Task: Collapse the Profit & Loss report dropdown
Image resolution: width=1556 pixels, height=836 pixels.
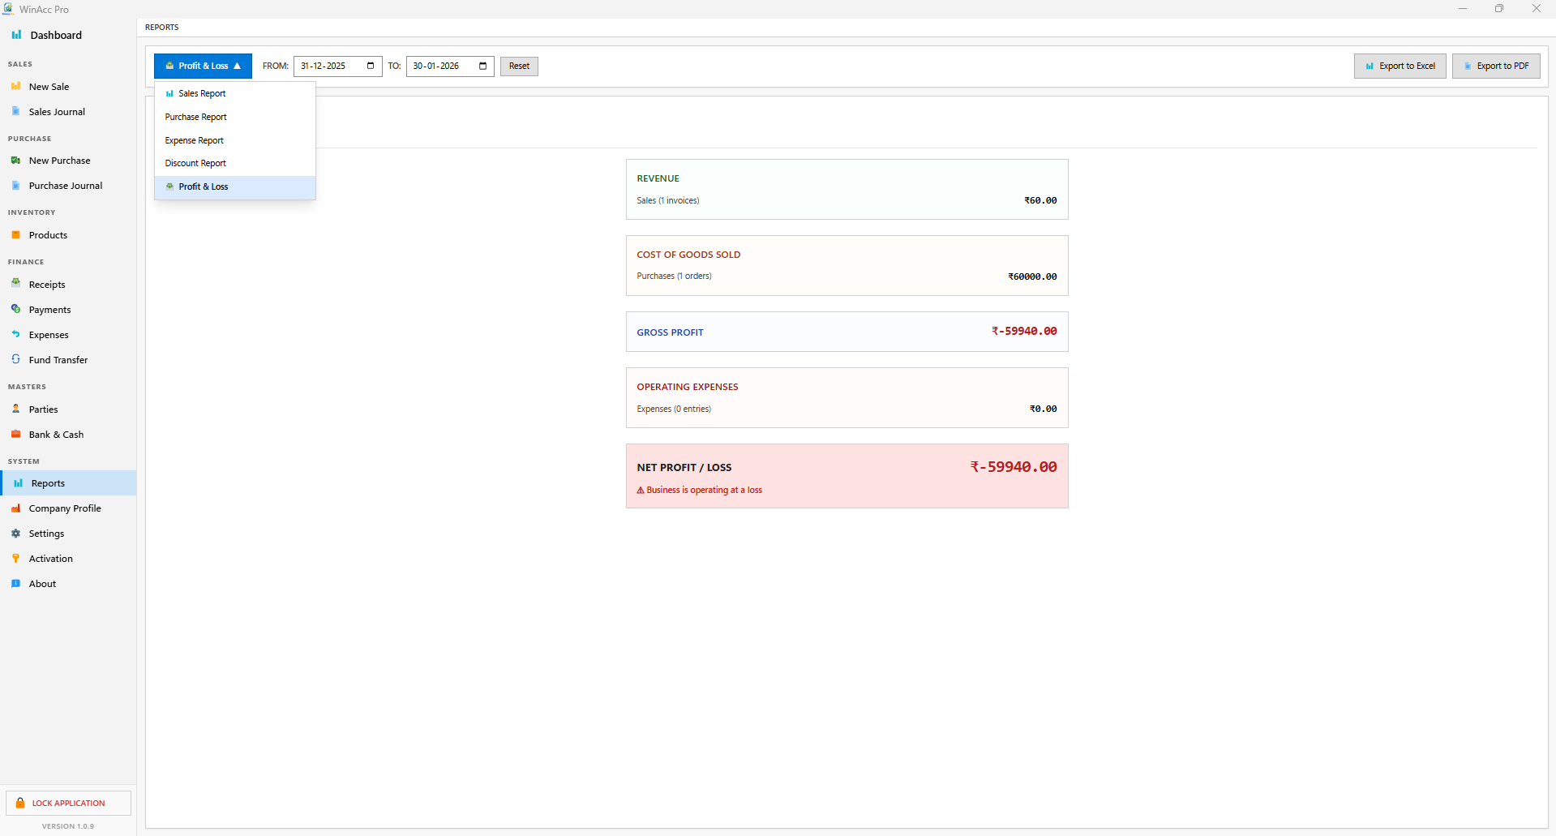Action: [x=203, y=66]
